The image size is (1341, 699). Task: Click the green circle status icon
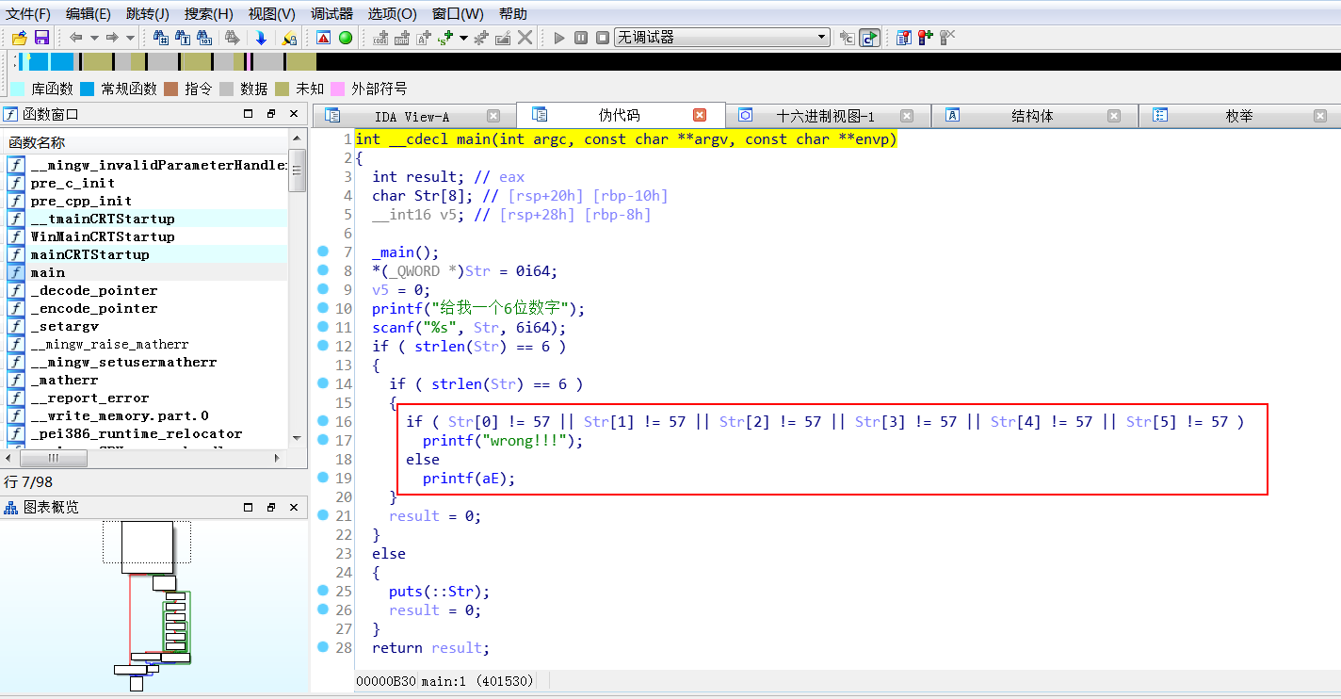(346, 38)
